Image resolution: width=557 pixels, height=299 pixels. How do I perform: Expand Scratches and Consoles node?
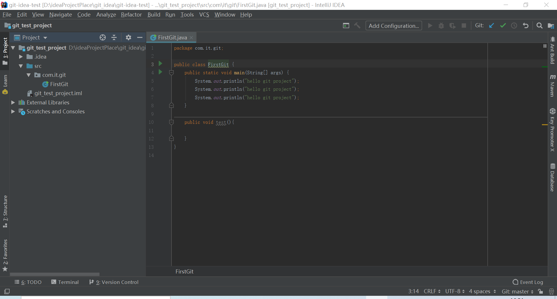click(x=13, y=111)
